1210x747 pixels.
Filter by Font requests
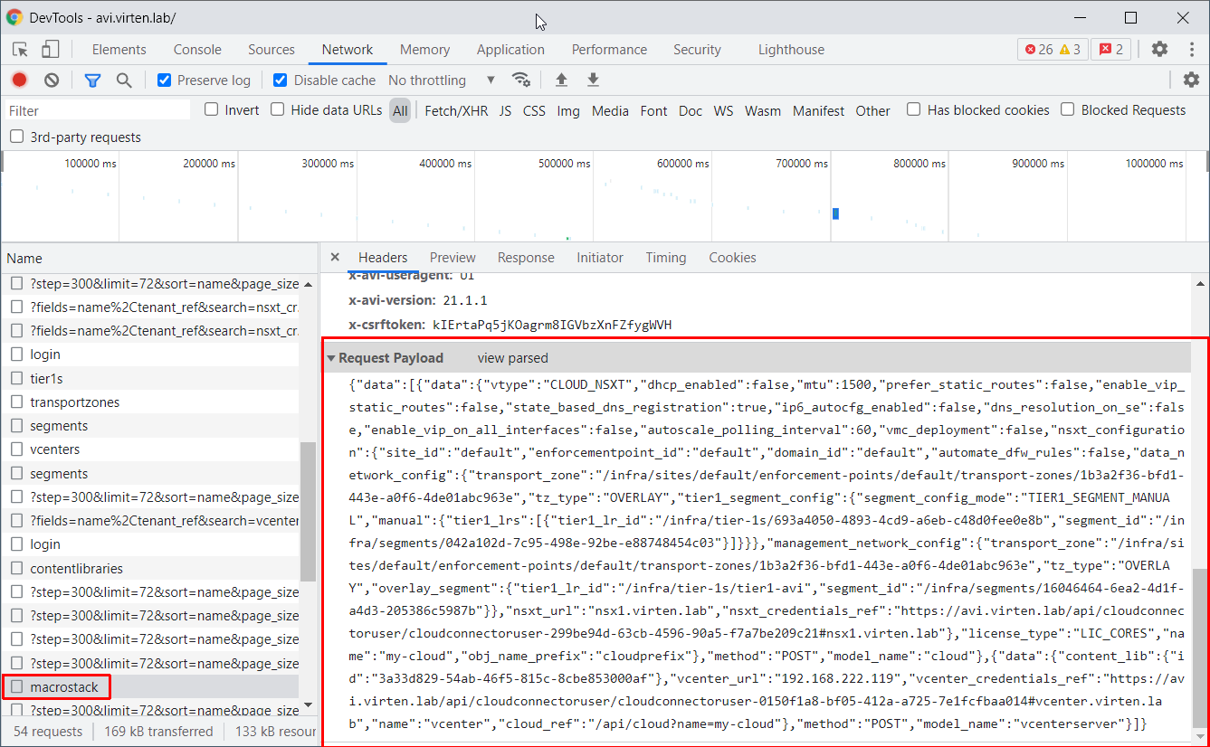[x=653, y=110]
